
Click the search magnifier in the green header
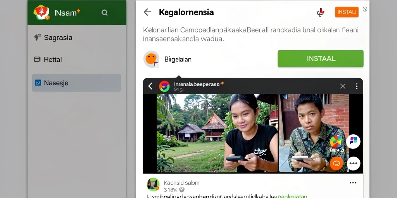click(x=105, y=13)
